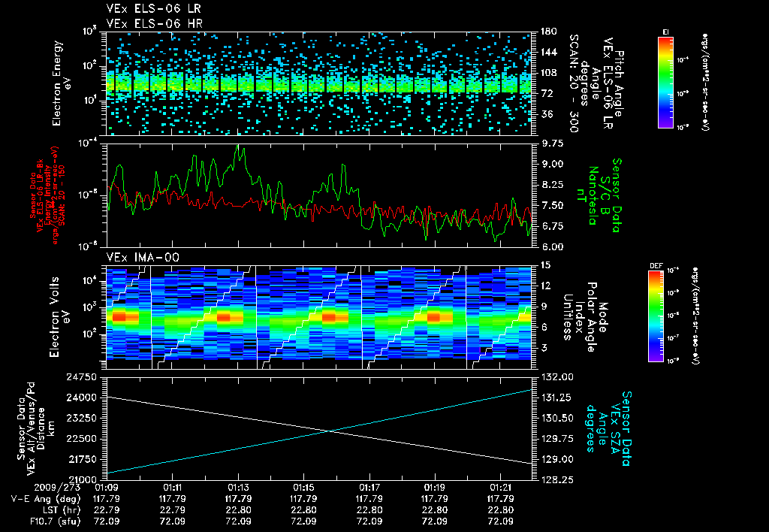Screen dimensions: 769x532
Task: Select the 'VEx ELS-06 HR' plot title
Action: tap(155, 23)
